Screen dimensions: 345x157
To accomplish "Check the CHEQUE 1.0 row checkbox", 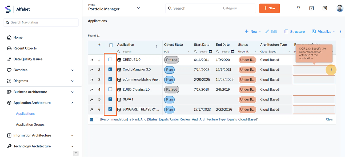I will tap(110, 60).
